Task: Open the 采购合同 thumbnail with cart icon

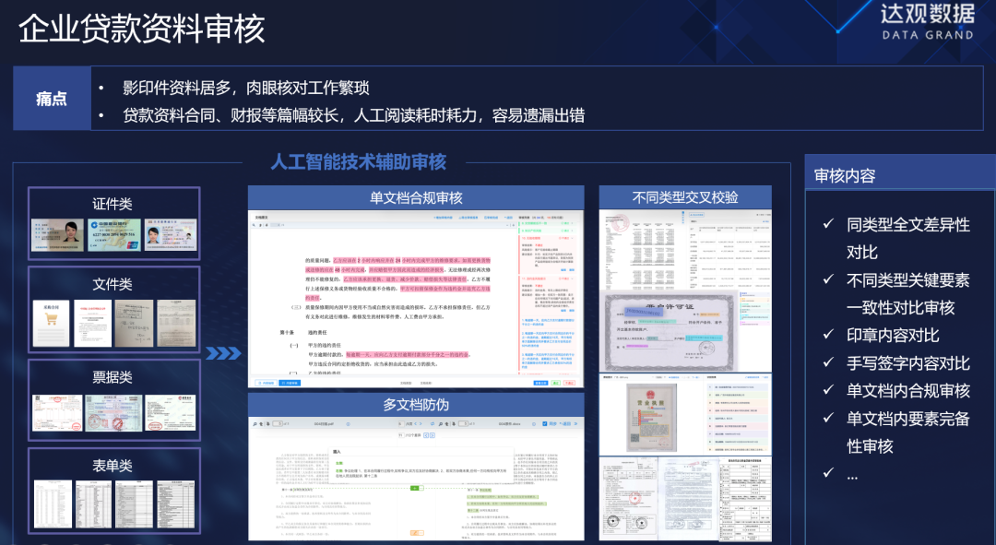Action: (51, 324)
